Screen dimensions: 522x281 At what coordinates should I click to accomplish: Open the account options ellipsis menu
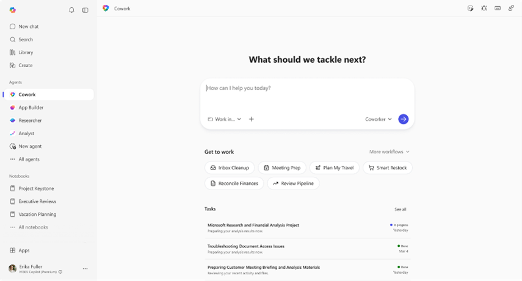click(85, 269)
